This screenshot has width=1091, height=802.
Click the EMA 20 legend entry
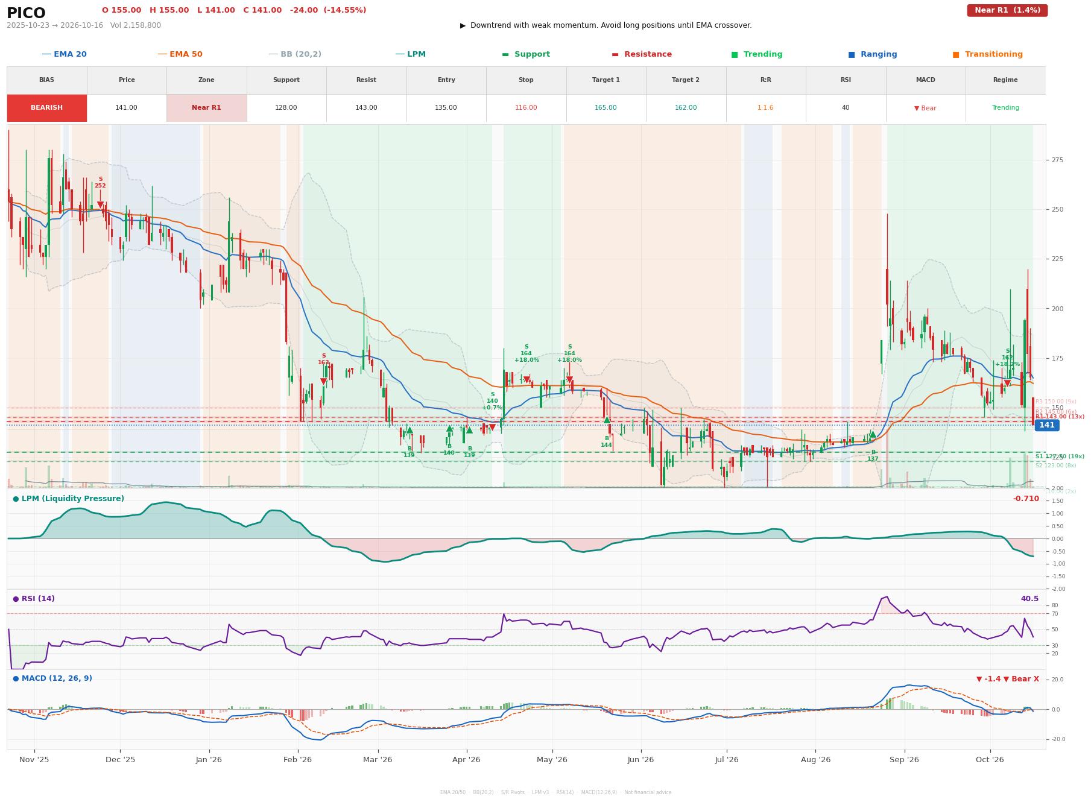(x=64, y=54)
